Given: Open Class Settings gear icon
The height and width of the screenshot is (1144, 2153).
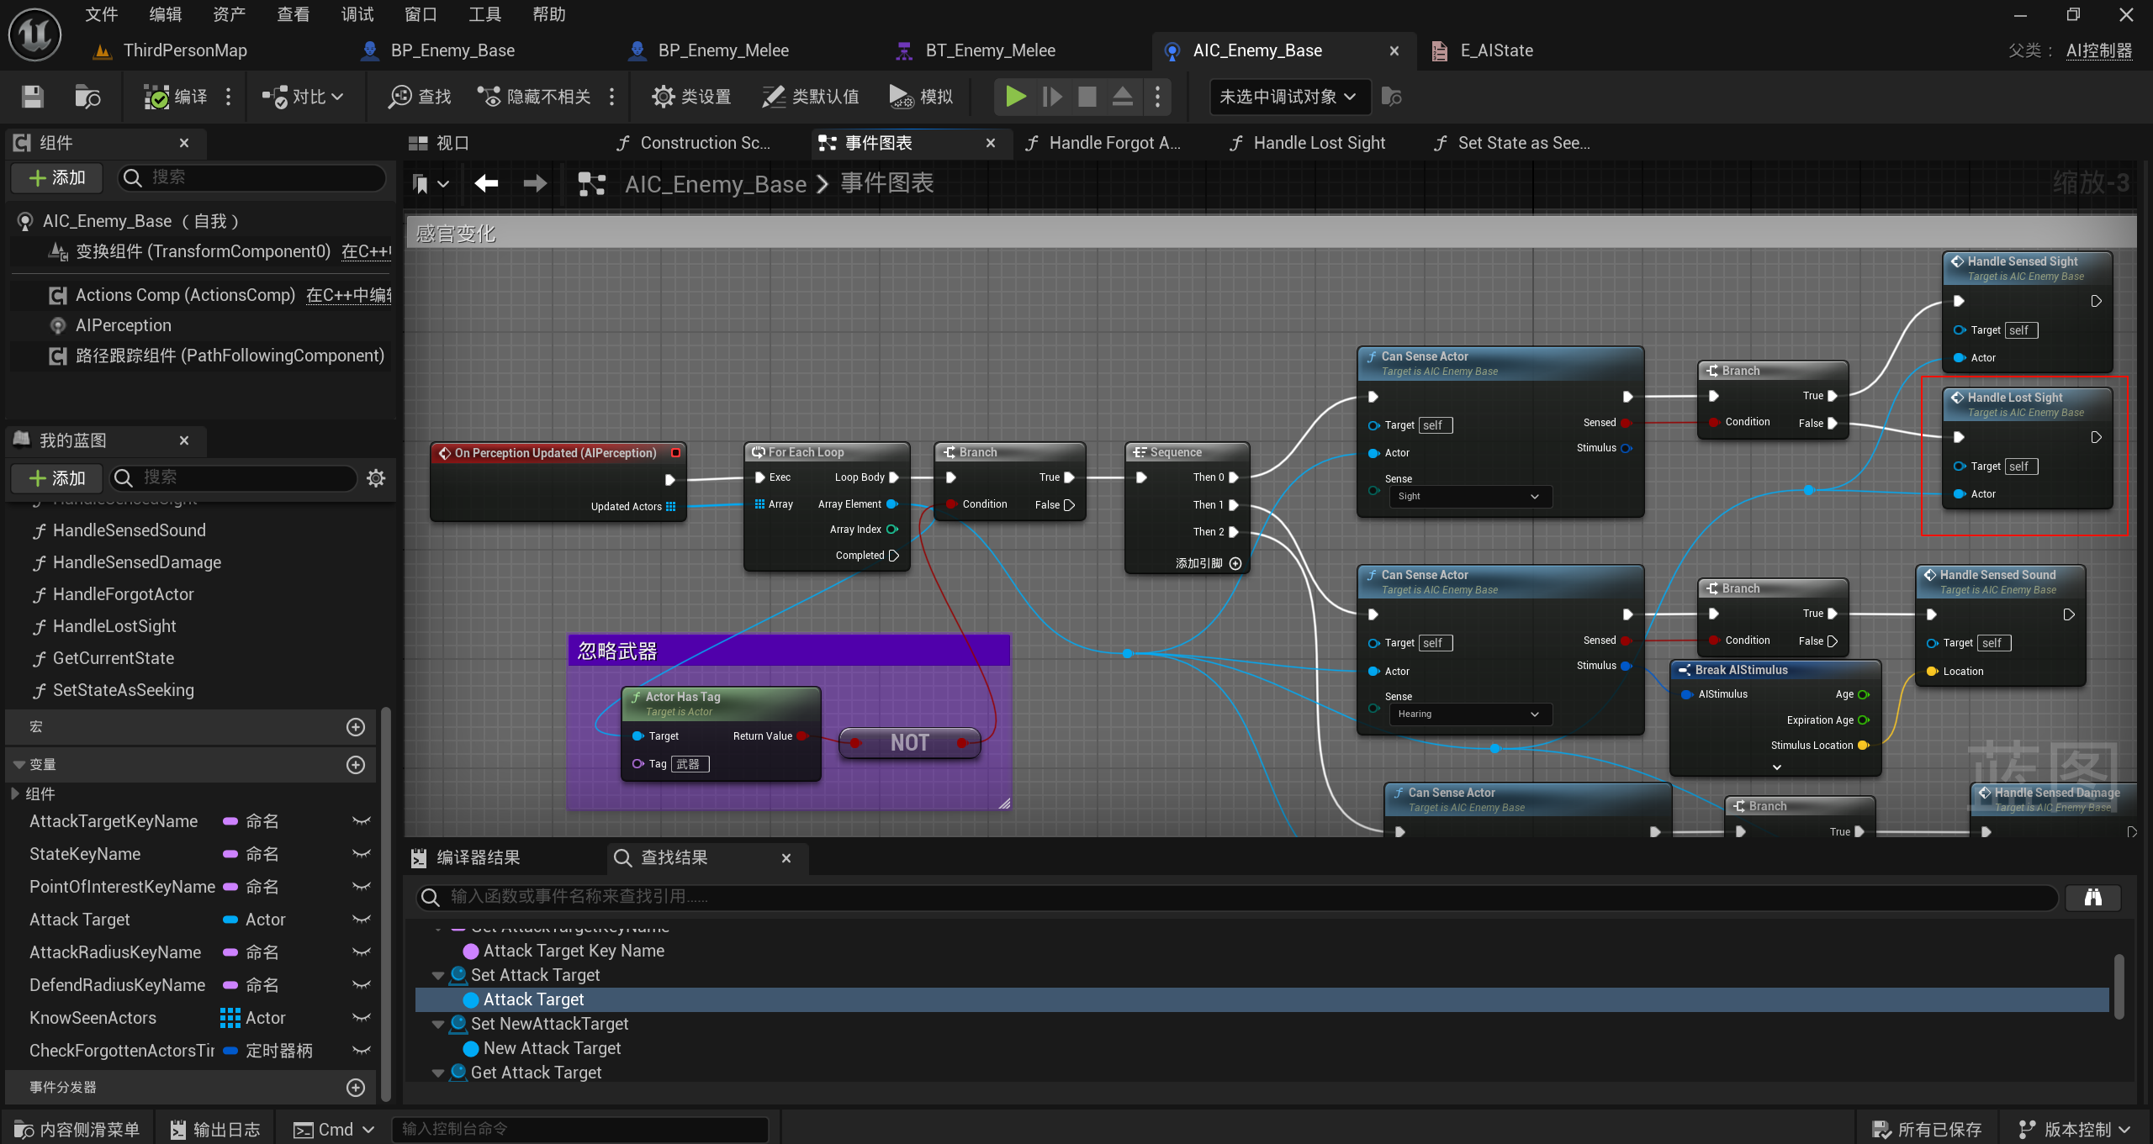Looking at the screenshot, I should (x=663, y=97).
